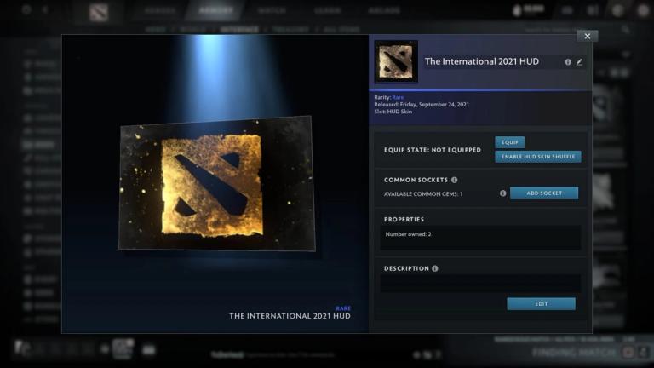
Task: Select the 'Number owned: 2' property text
Action: coord(409,234)
